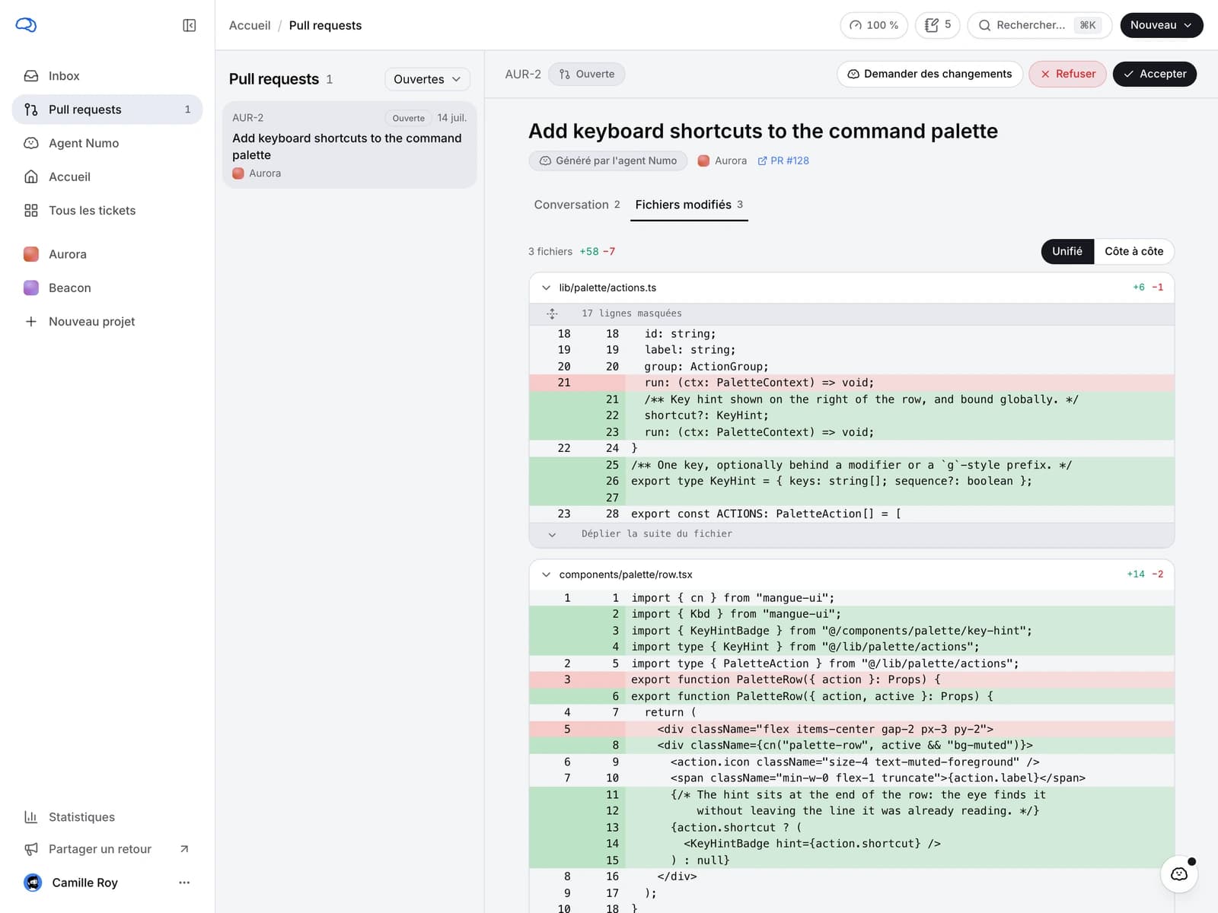Click the Accueil breadcrumb link
Screen dimensions: 1218x913
coord(250,25)
